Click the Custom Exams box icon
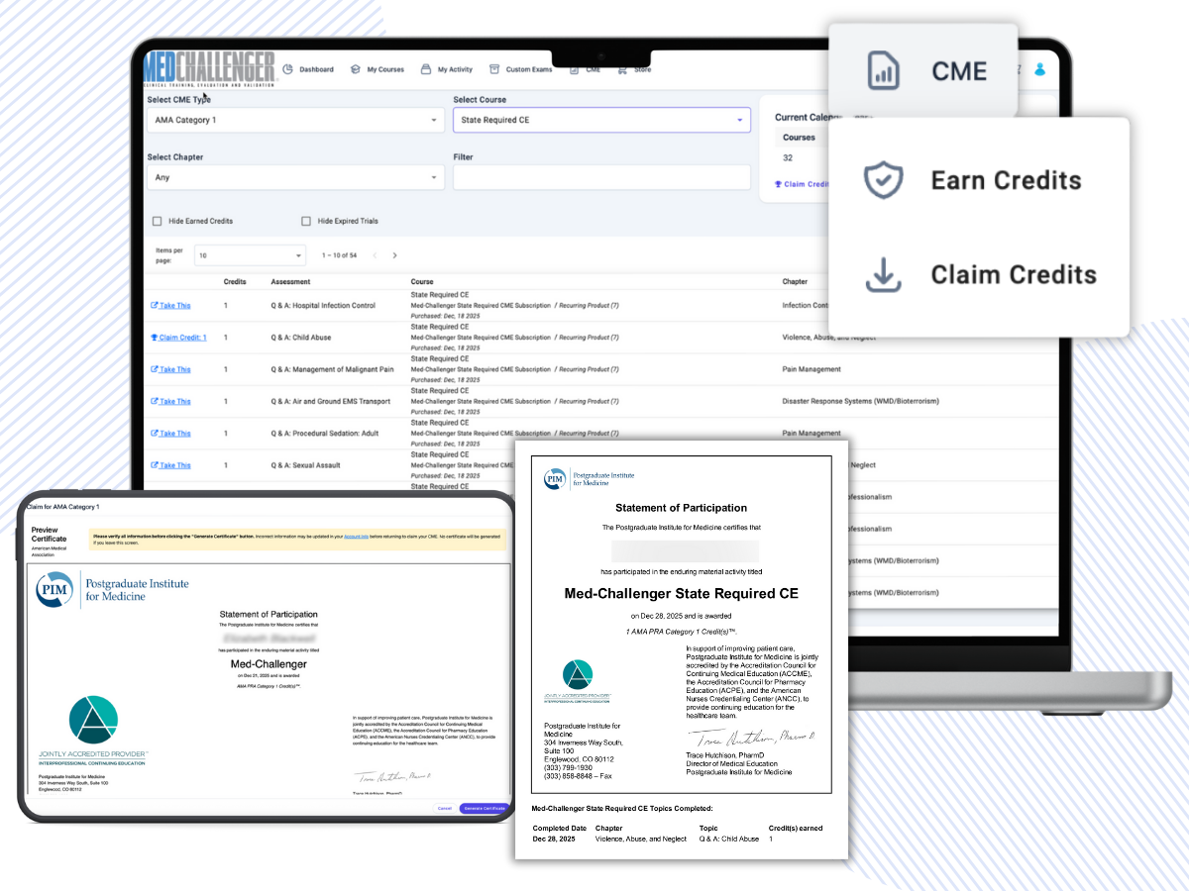The height and width of the screenshot is (891, 1189). [x=494, y=69]
